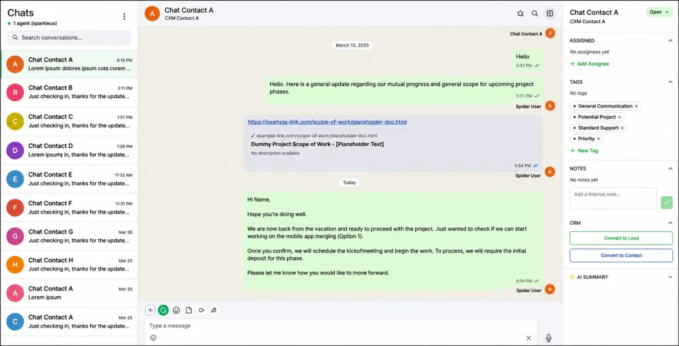Click the play-shaped quick reply icon
This screenshot has width=679, height=346.
tap(202, 310)
